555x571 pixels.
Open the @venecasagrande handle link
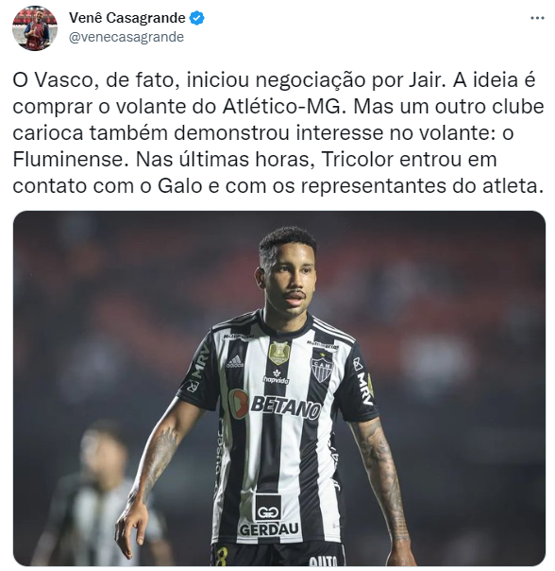(126, 37)
